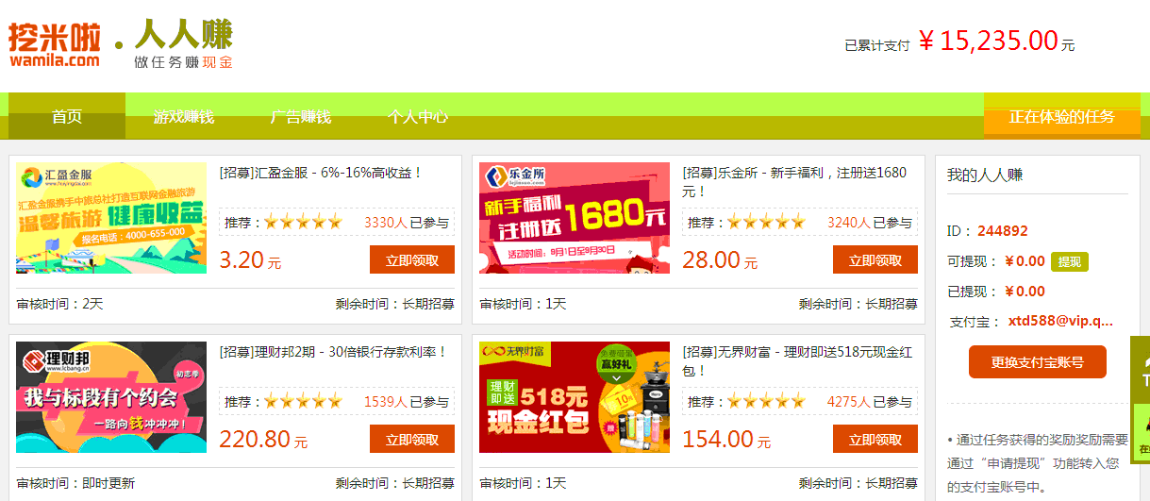This screenshot has height=501, width=1150.
Task: Claim the 154.00元 无界财富 task
Action: coord(875,439)
